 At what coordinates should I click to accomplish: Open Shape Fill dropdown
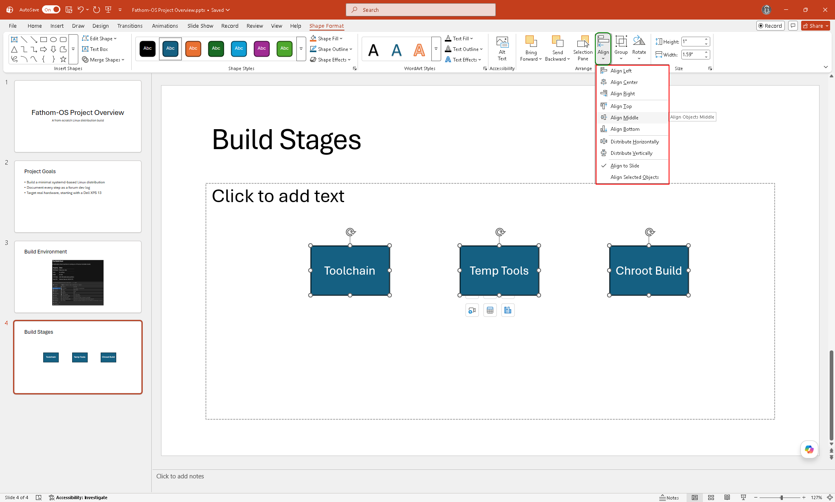tap(327, 38)
